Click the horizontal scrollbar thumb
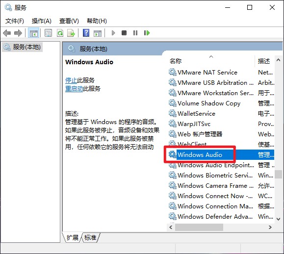Screen dimensions: 284x254 tap(199, 227)
